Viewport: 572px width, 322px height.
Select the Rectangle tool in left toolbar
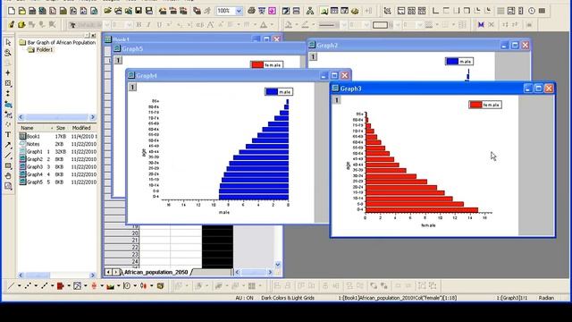(8, 165)
